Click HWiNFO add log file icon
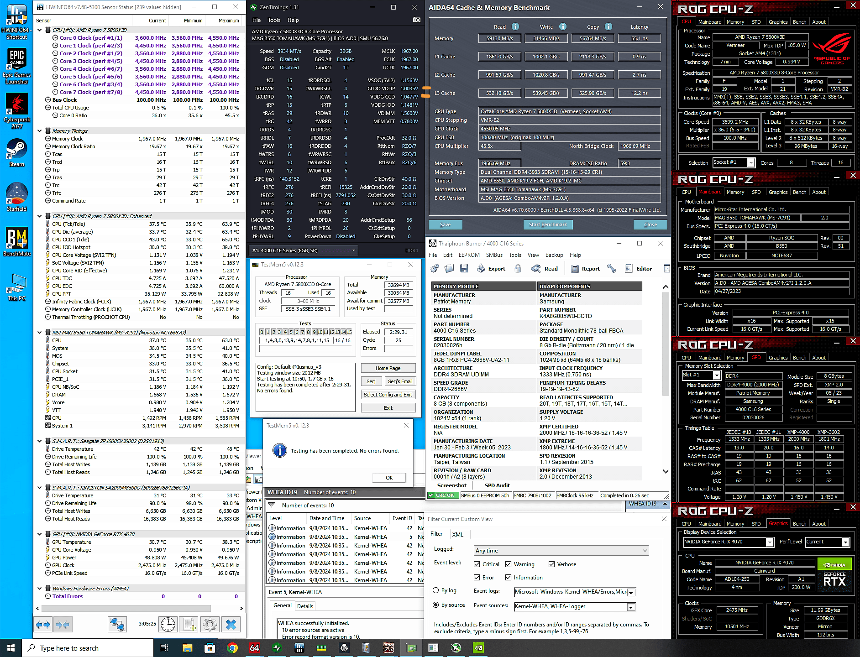Screen dimensions: 860x657 pyautogui.click(x=189, y=624)
